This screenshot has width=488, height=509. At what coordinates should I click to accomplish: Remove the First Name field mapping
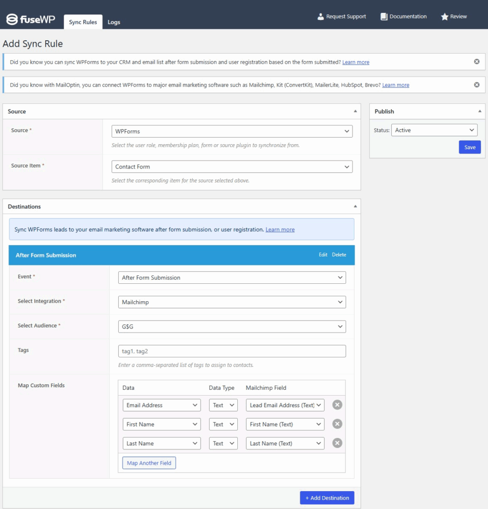pos(337,424)
